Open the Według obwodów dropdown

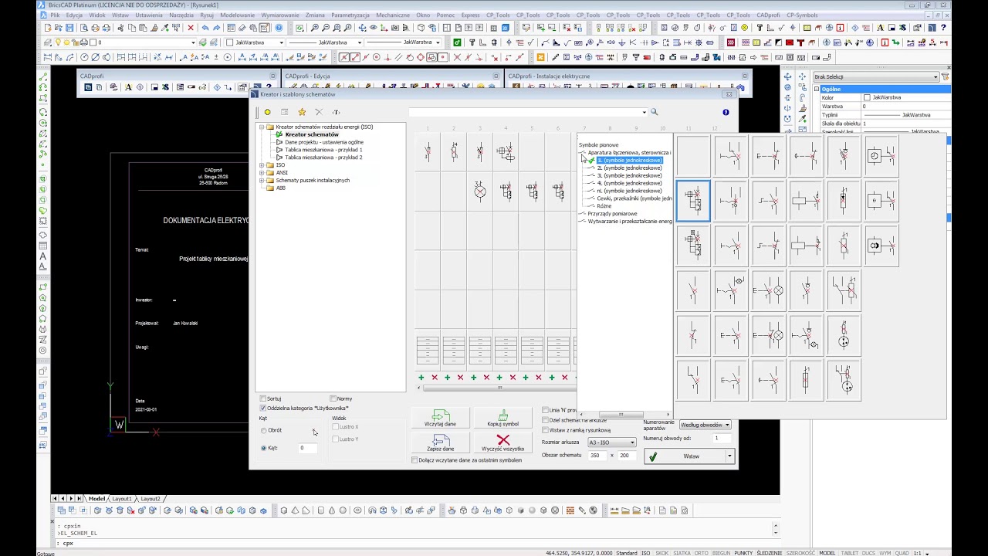coord(705,425)
